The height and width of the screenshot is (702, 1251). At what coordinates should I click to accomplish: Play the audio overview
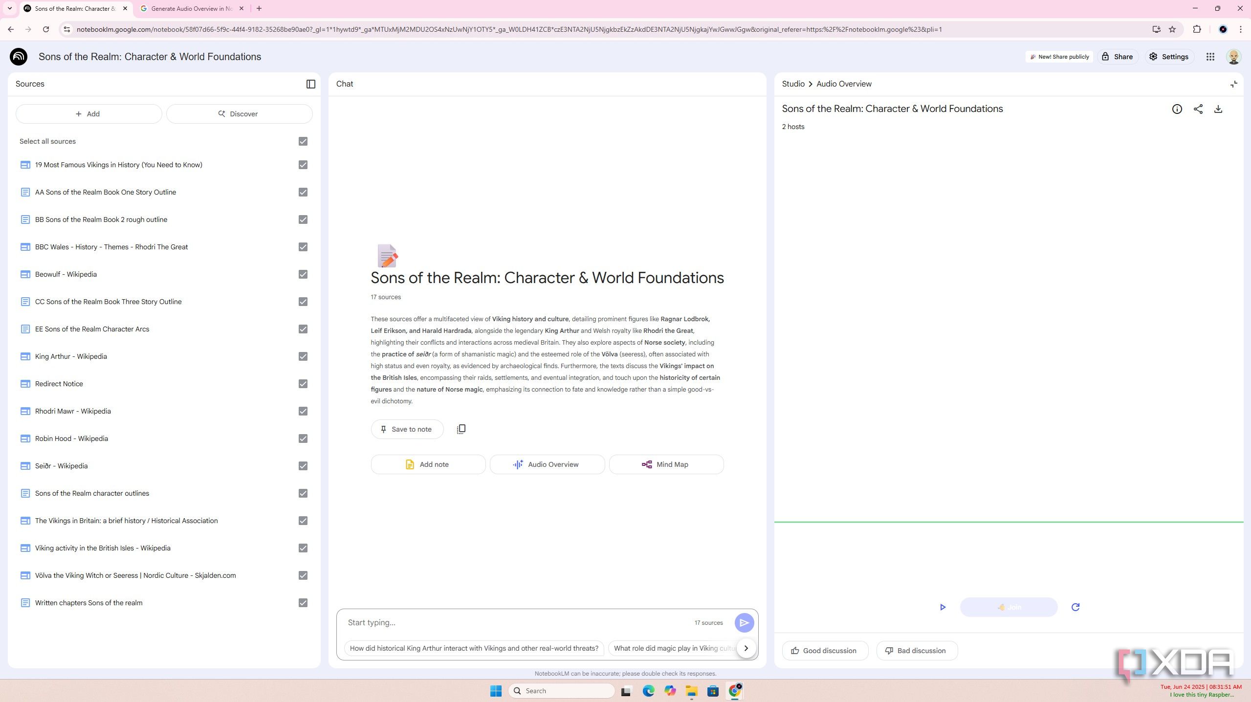tap(943, 607)
